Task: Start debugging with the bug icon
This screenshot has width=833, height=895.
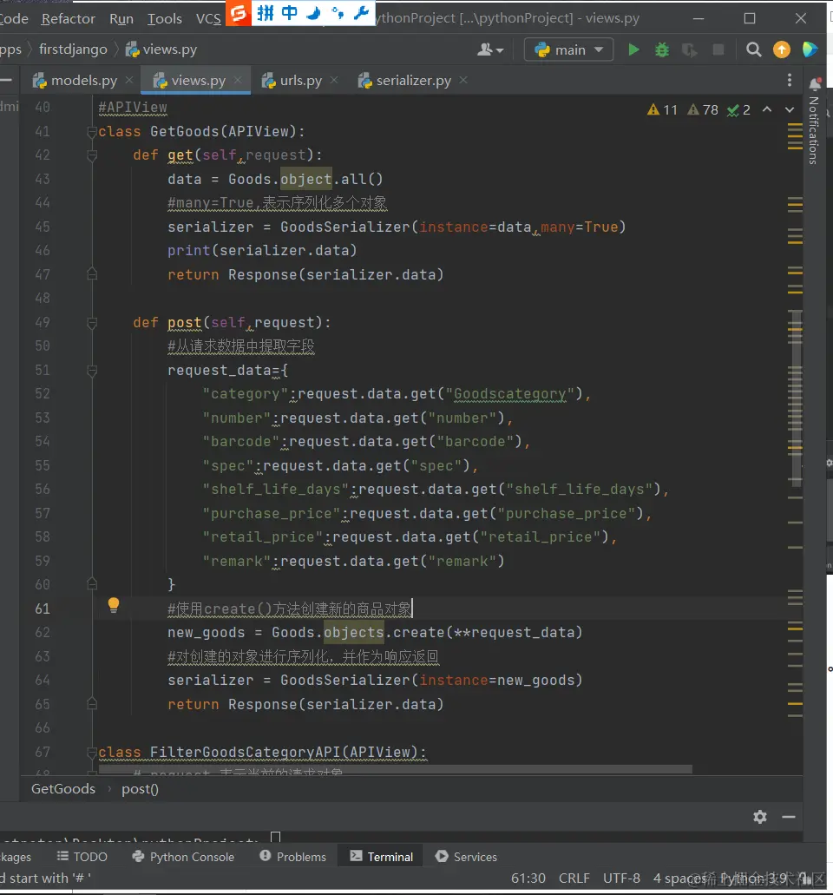Action: click(x=662, y=50)
